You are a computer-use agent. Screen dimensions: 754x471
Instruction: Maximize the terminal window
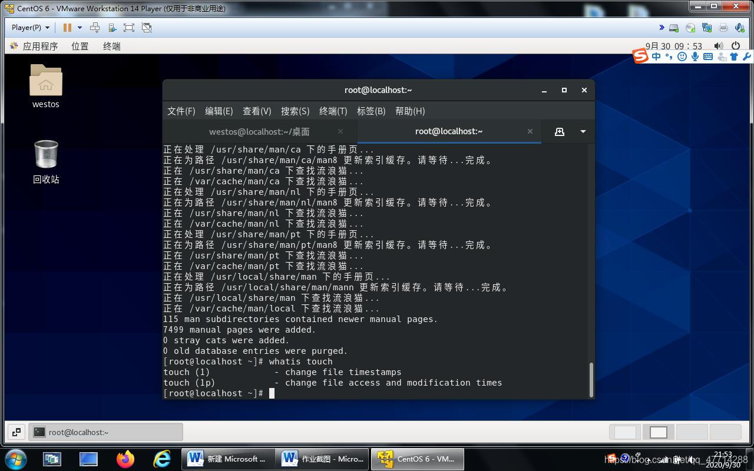[564, 90]
